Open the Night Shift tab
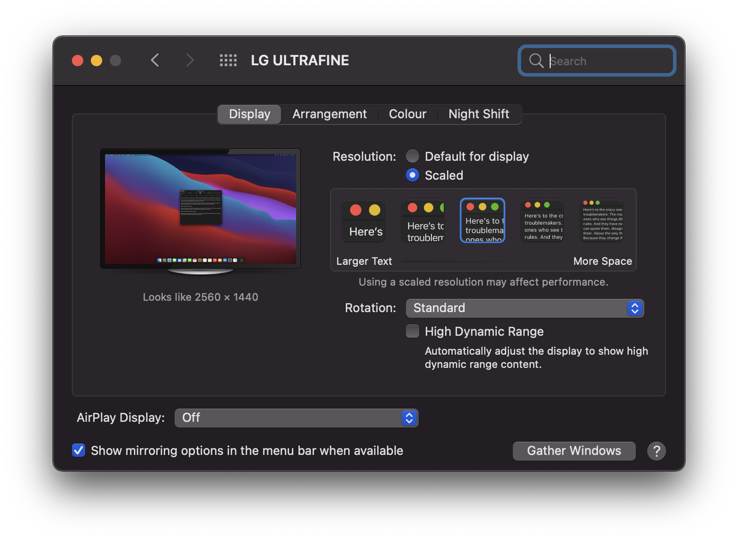The width and height of the screenshot is (738, 541). pos(479,114)
